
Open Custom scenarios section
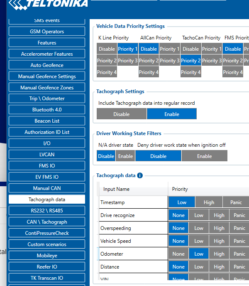coord(47,244)
